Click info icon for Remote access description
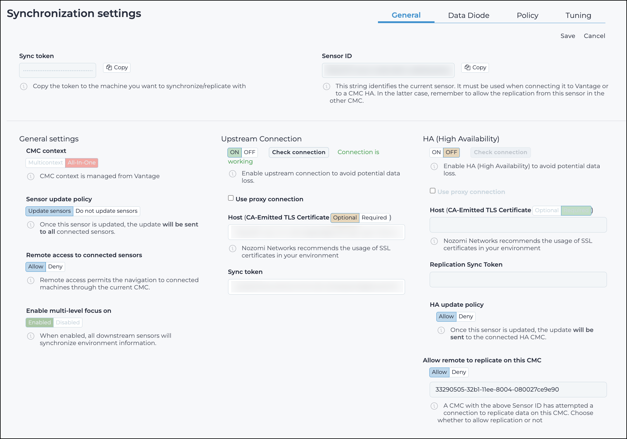The width and height of the screenshot is (627, 439). coord(31,281)
